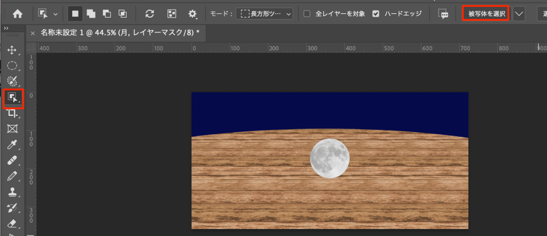Expand dropdown next to 被写体を選択
Viewport: 547px width, 236px height.
tap(519, 14)
